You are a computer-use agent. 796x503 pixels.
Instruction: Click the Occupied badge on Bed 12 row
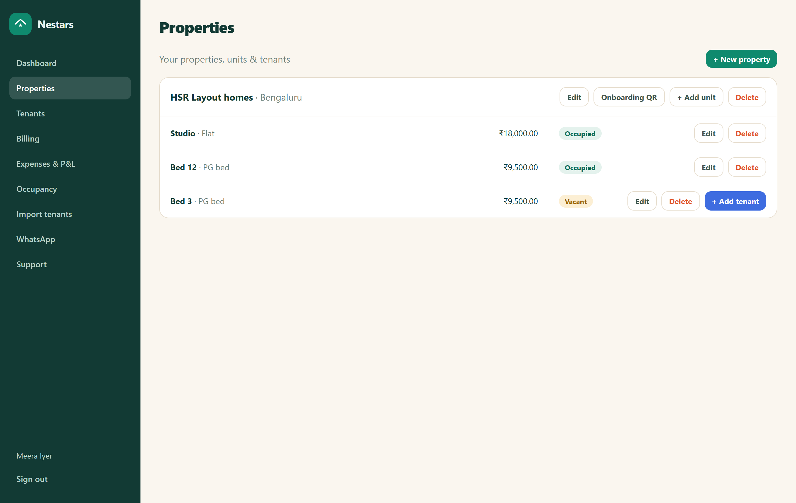(580, 168)
